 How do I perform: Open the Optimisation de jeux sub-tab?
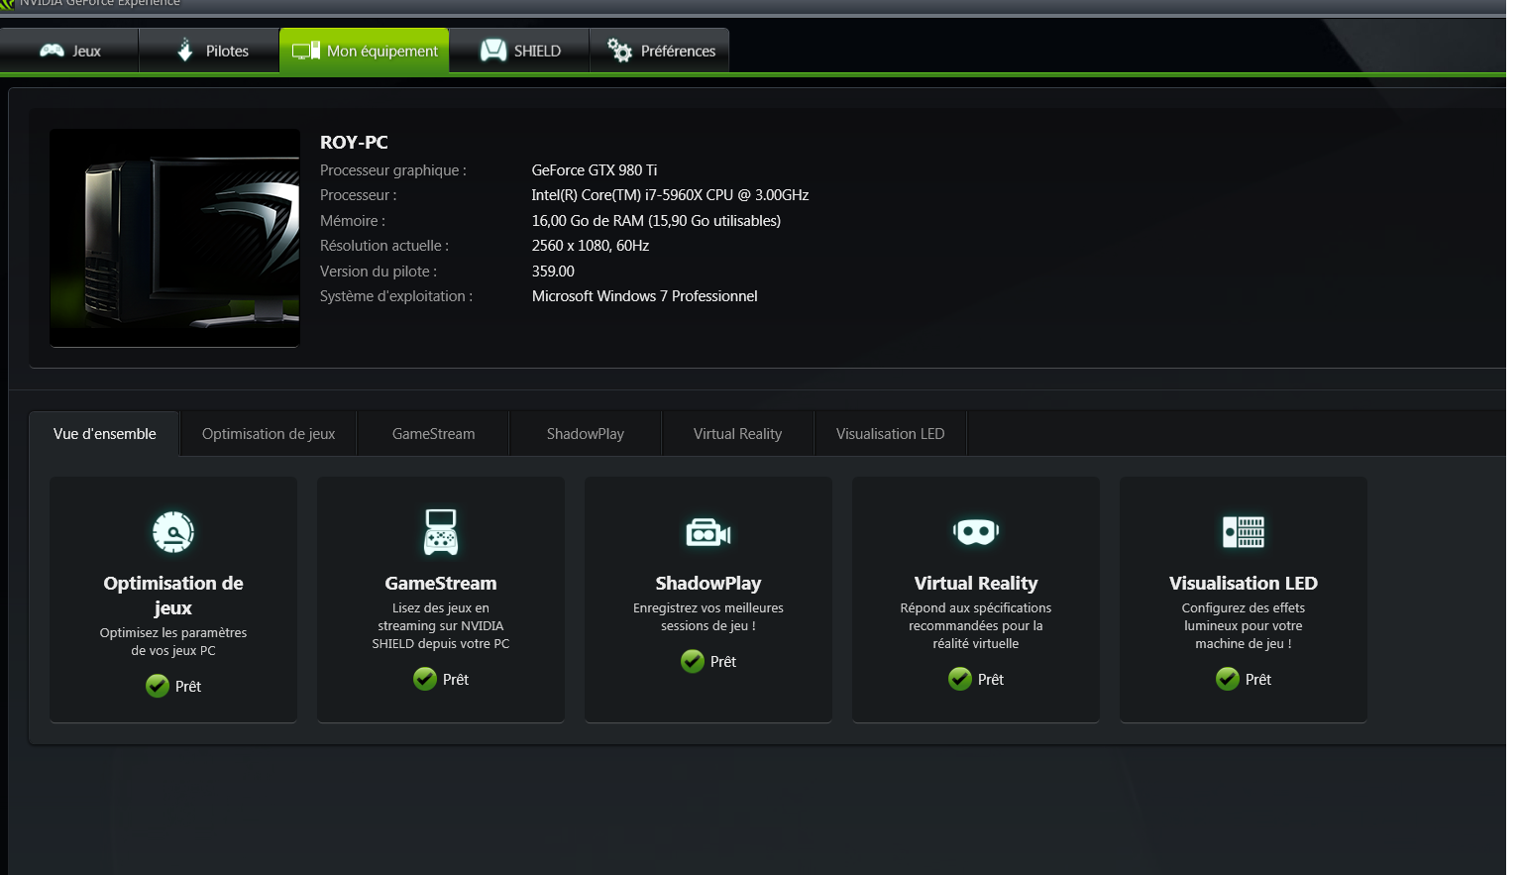(269, 434)
